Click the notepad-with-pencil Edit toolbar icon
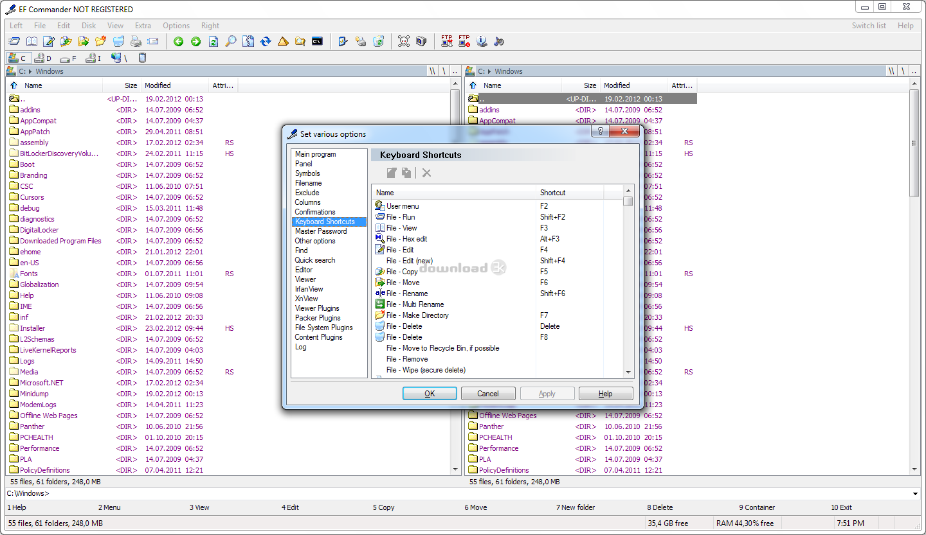The width and height of the screenshot is (926, 535). coord(49,41)
